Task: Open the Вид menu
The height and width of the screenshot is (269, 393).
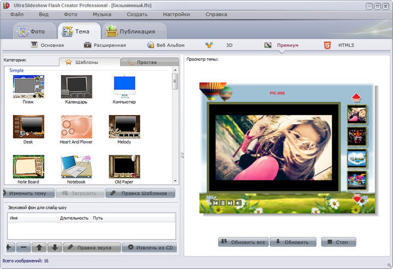Action: 44,14
